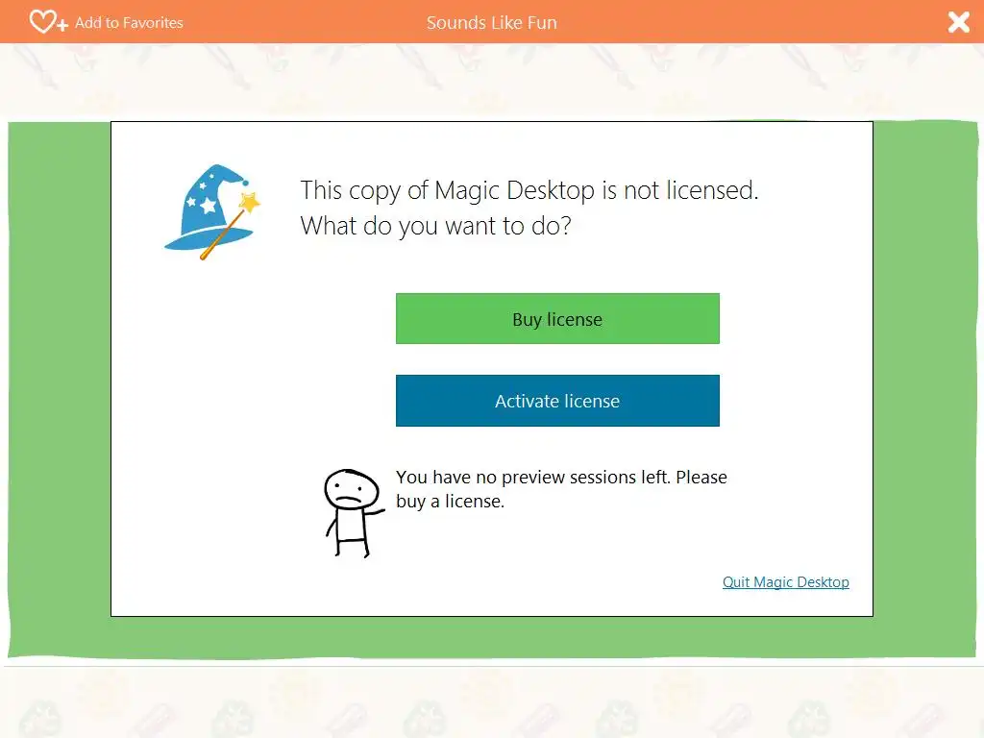
Task: Click the heart-plus favorites icon
Action: 48,22
